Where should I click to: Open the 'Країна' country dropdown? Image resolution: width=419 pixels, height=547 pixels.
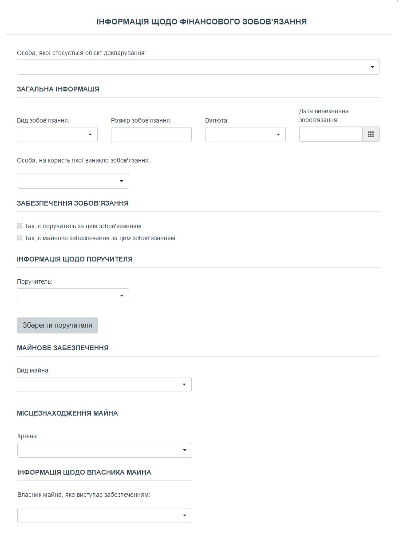point(105,450)
